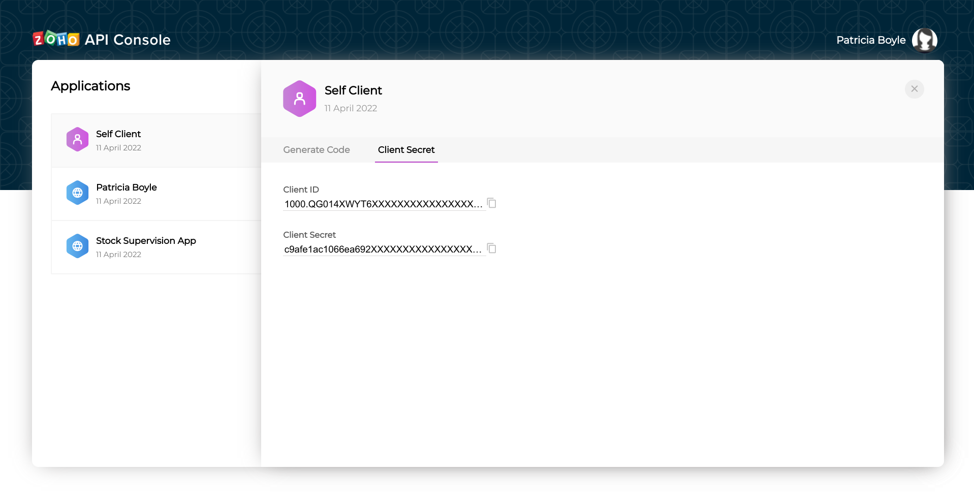Open Patricia Boyle's profile avatar
Screen dimensions: 974x502
(x=925, y=40)
